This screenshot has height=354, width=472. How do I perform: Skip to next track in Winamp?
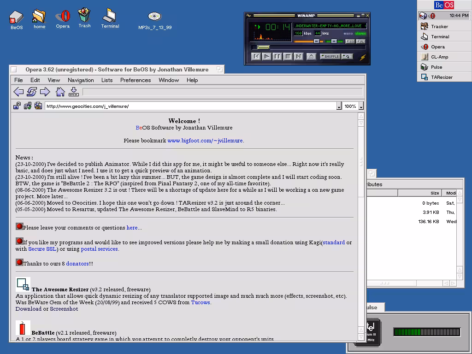click(x=298, y=57)
